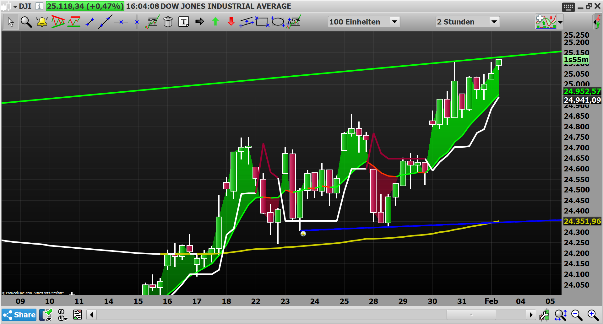This screenshot has height=324, width=603.
Task: Expand the red-green side panel arrow
Action: (597, 22)
